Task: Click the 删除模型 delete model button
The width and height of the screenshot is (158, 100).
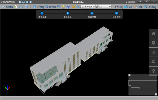Action: pyautogui.click(x=51, y=7)
